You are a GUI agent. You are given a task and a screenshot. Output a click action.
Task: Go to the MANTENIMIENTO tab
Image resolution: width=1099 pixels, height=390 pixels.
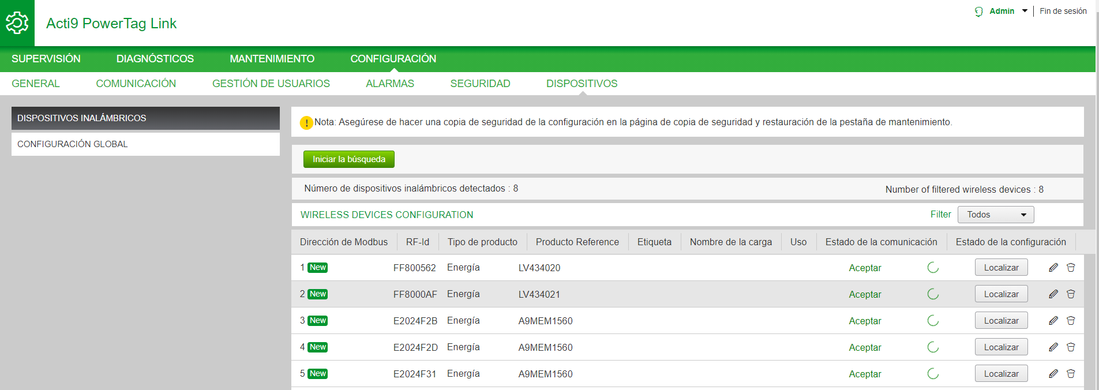pyautogui.click(x=272, y=59)
